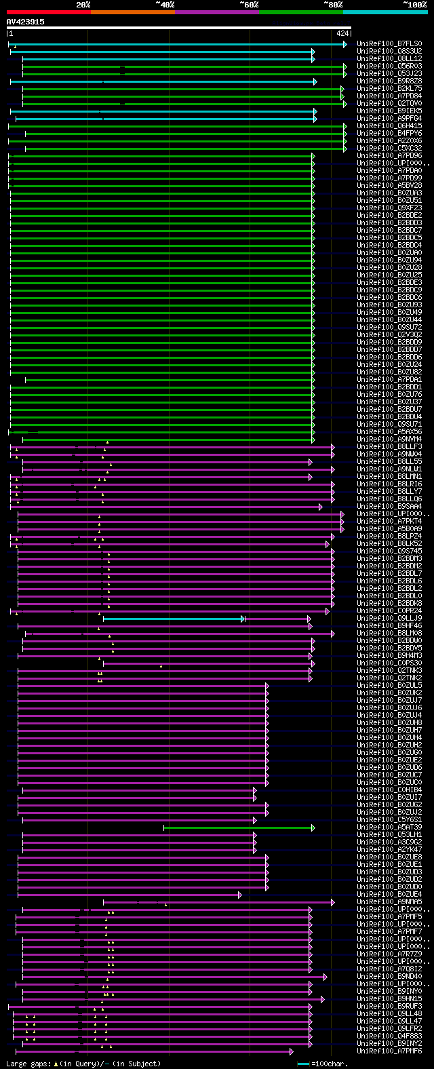Screen dimensions: 434x1069
Task: Select the UniRef100_Q2V3Q2 label
Action: [389, 335]
